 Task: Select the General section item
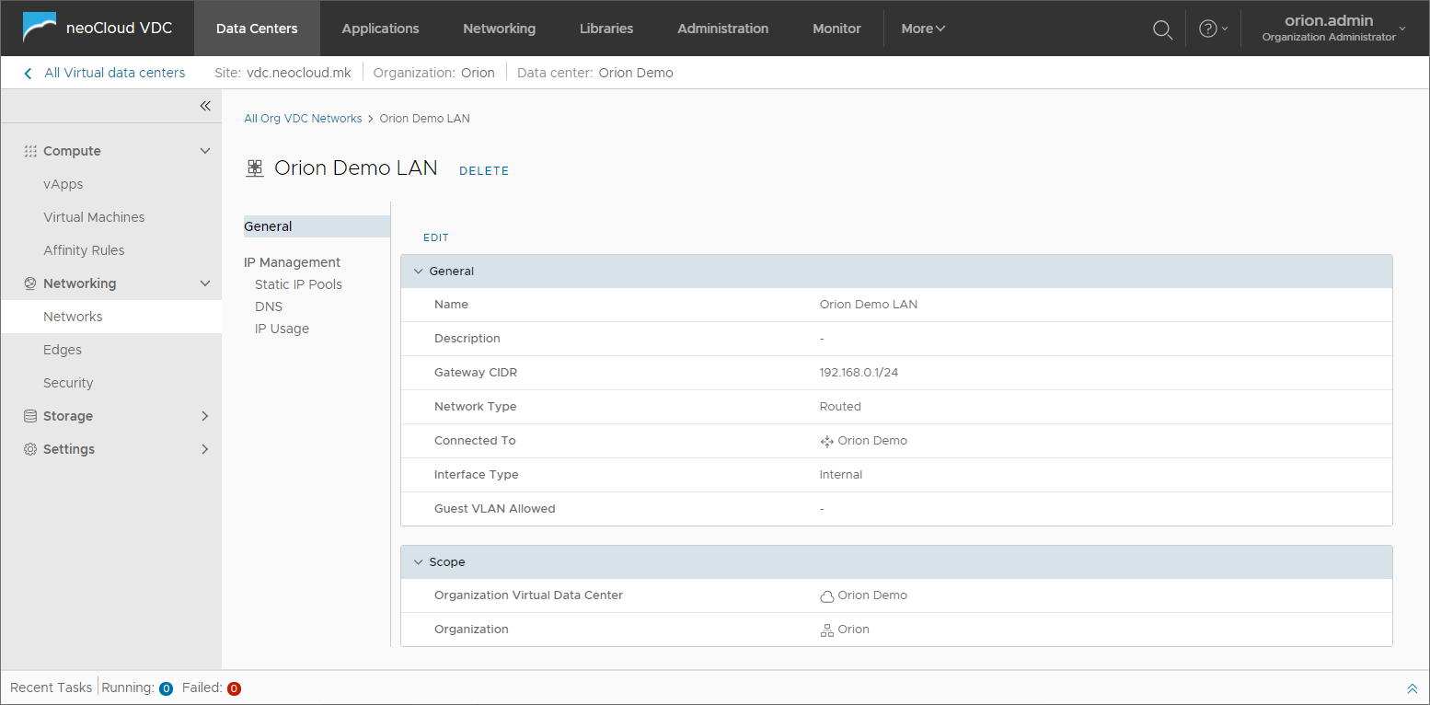317,226
